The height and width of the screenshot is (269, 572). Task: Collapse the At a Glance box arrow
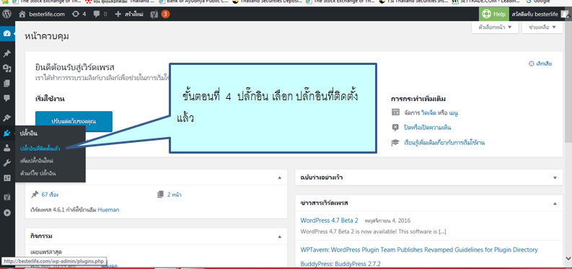click(x=280, y=178)
